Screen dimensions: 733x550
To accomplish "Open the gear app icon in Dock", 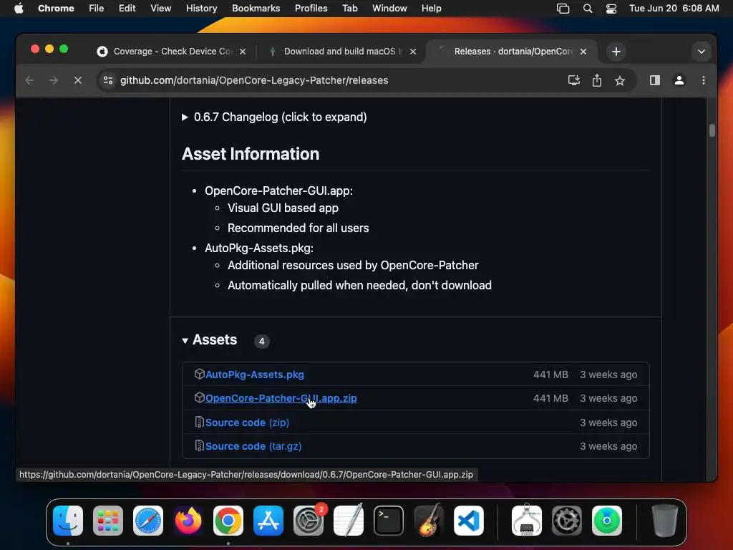I will 567,521.
